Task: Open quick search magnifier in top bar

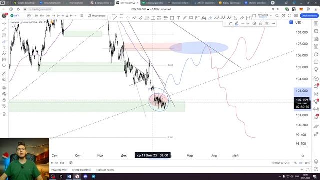Action: tap(277, 16)
